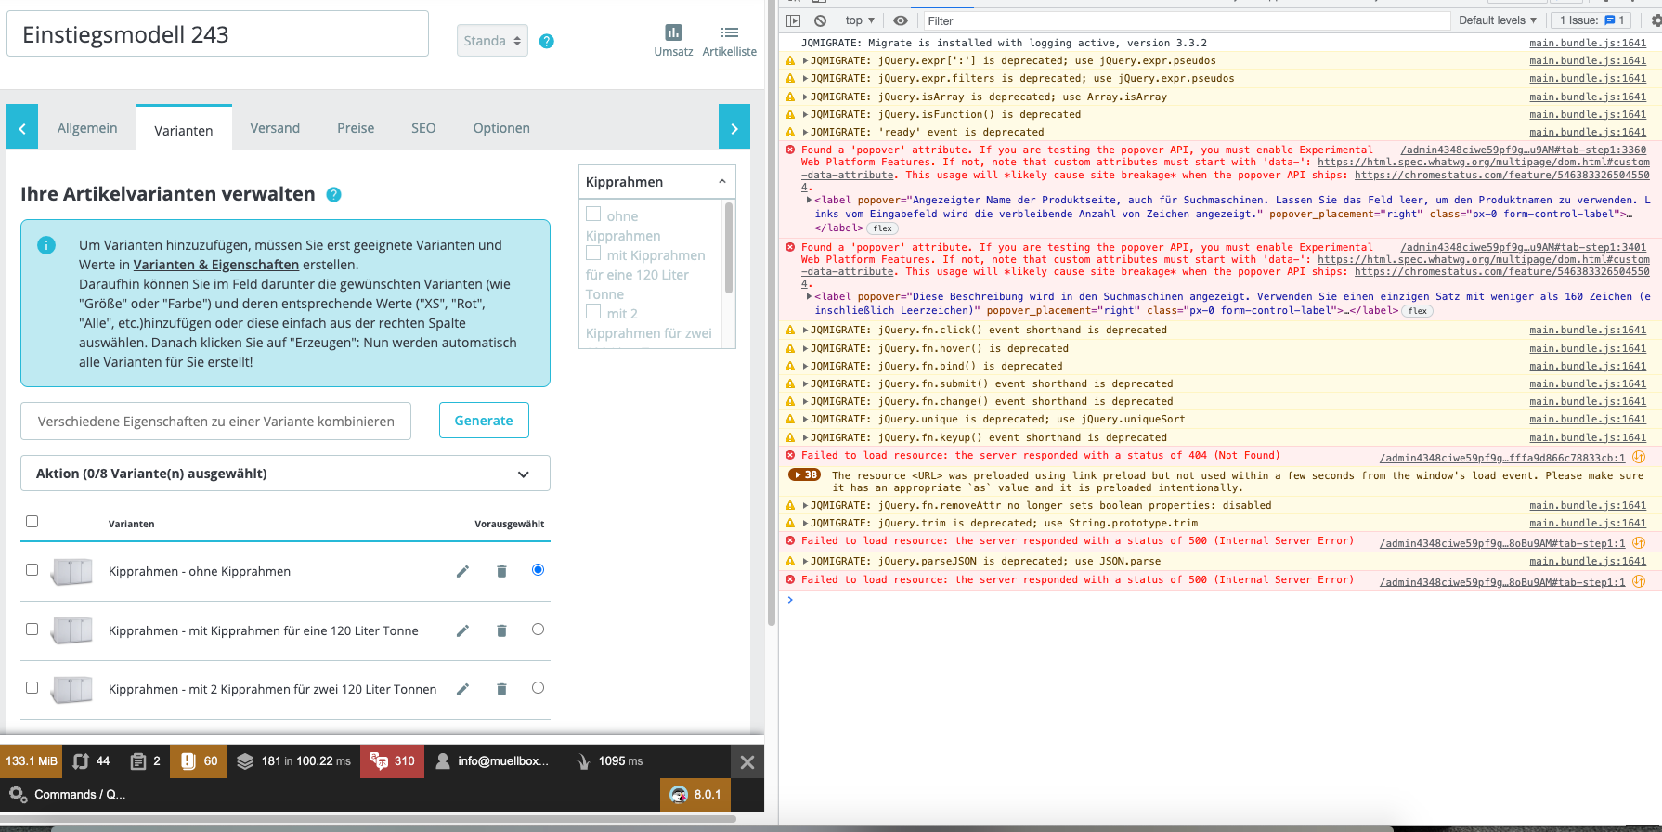Tick the select-all variants checkbox

point(32,521)
